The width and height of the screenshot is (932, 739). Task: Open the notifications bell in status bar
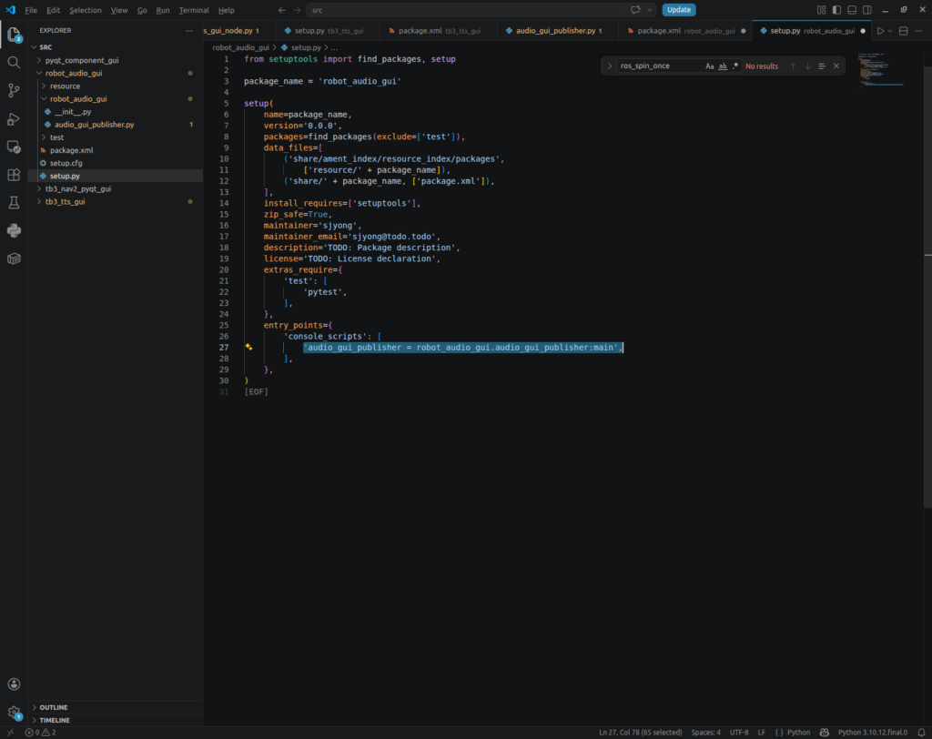(921, 733)
